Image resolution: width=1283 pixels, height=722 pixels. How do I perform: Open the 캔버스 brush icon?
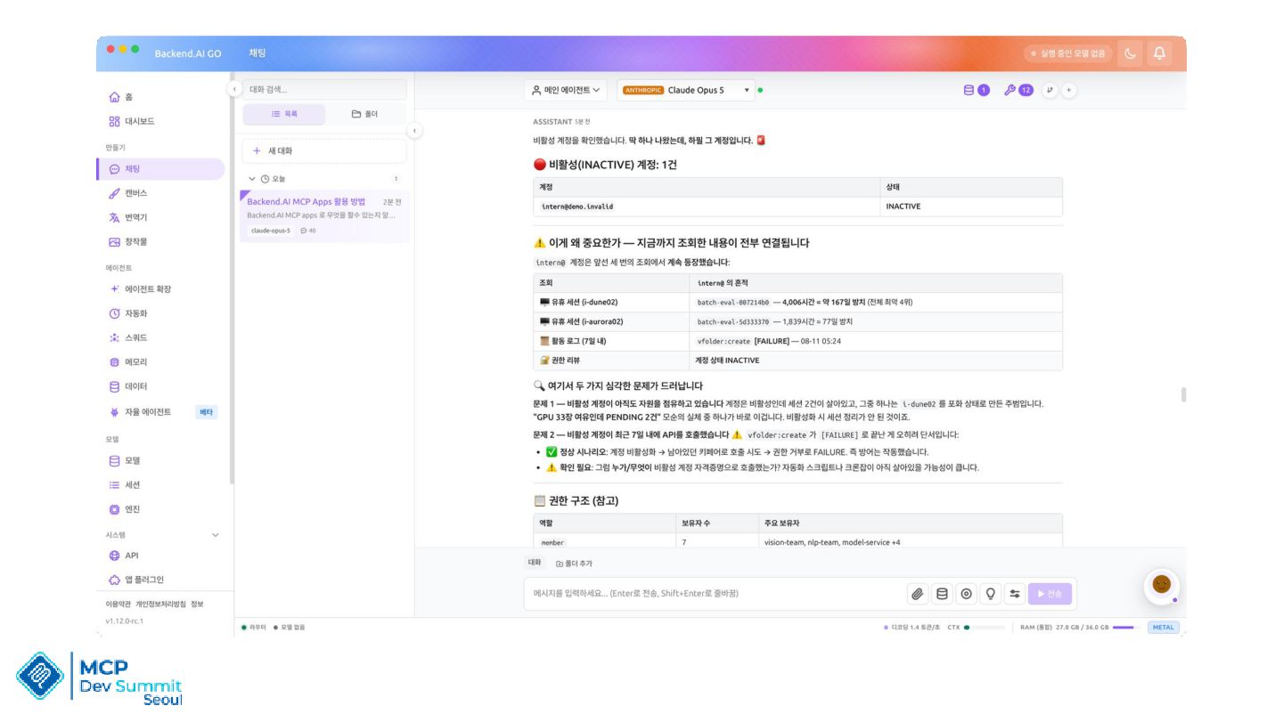[x=114, y=193]
